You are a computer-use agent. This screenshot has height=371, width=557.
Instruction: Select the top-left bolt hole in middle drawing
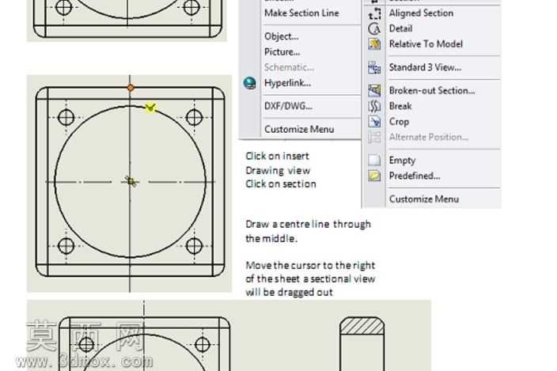(x=66, y=118)
